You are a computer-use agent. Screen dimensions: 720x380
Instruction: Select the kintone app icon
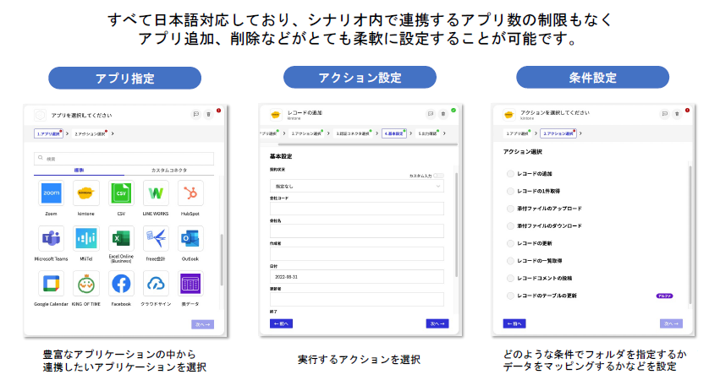[x=85, y=193]
